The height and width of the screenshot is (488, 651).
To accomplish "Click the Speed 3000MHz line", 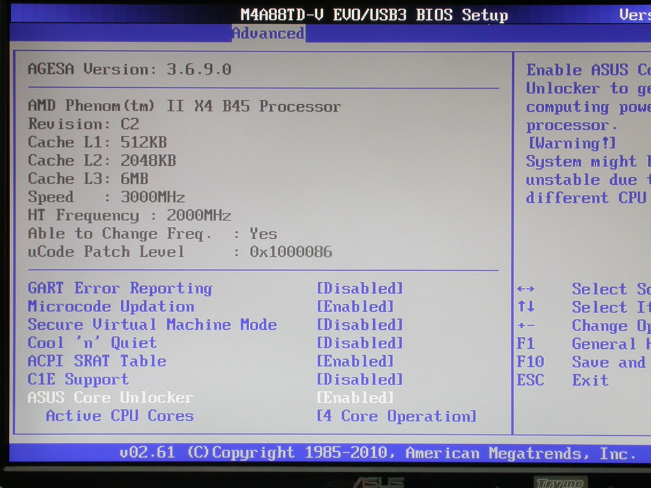I will coord(106,197).
